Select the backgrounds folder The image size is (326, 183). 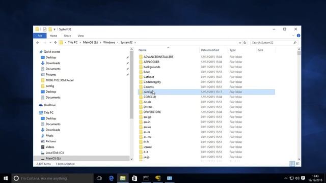[x=152, y=67]
